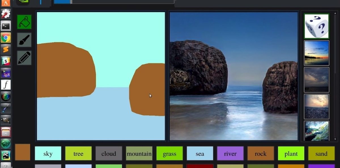Click the generated ocean rocks output image
The image size is (340, 168).
click(x=233, y=76)
